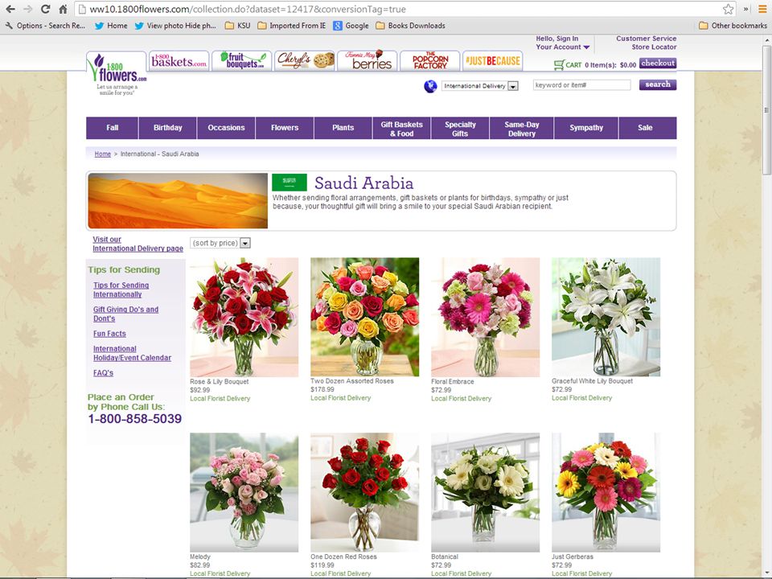Open the FAQ's link

(x=104, y=372)
